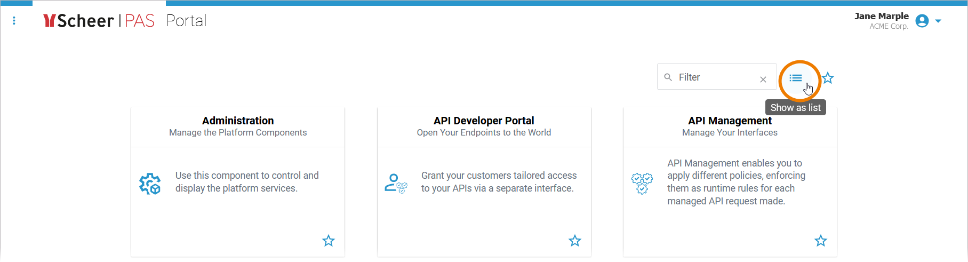
Task: Open the API Management title
Action: tap(730, 121)
